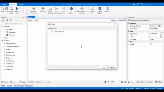Expand the Orchestrator activities node
The height and width of the screenshot is (92, 164).
[x=5, y=52]
